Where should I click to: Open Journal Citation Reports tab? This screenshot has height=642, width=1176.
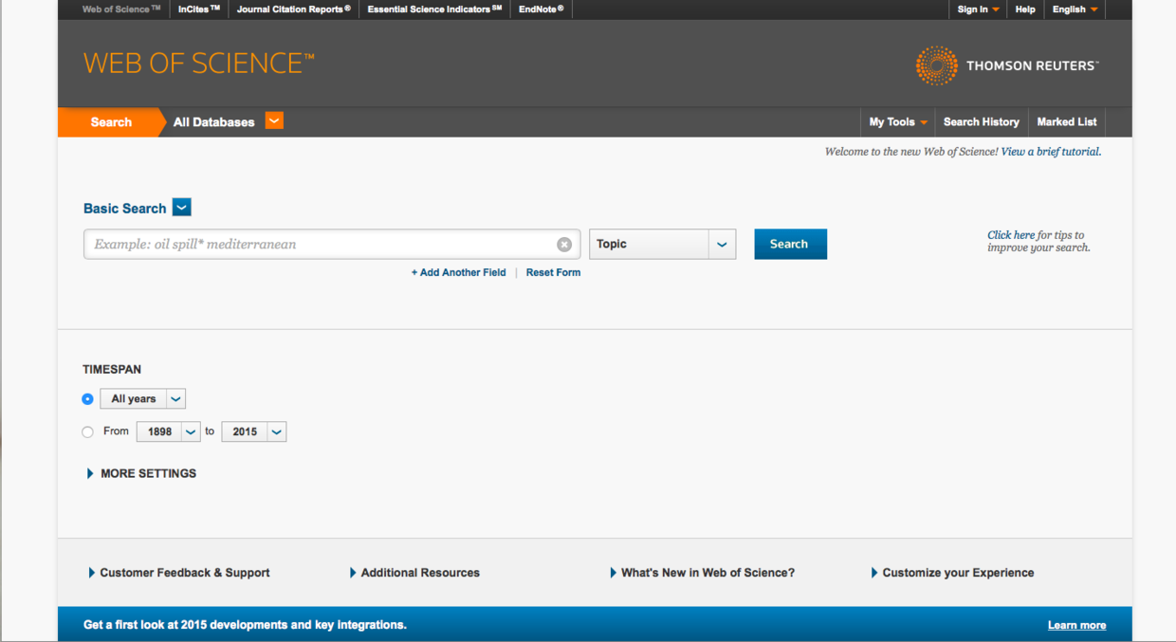(293, 9)
